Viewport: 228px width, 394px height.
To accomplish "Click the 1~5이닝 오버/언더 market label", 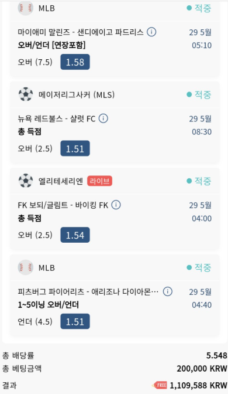I will pyautogui.click(x=49, y=305).
